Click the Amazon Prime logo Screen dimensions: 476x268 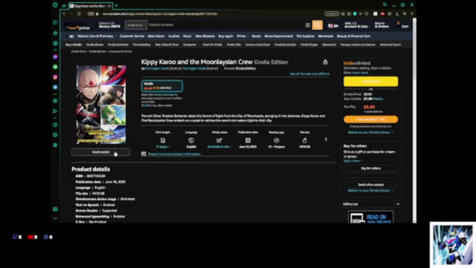pyautogui.click(x=78, y=26)
